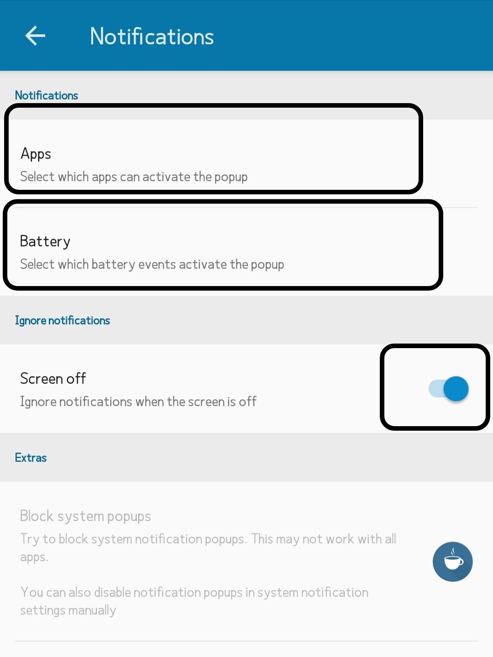Viewport: 493px width, 657px height.
Task: Disable the Screen off switch
Action: (x=448, y=389)
